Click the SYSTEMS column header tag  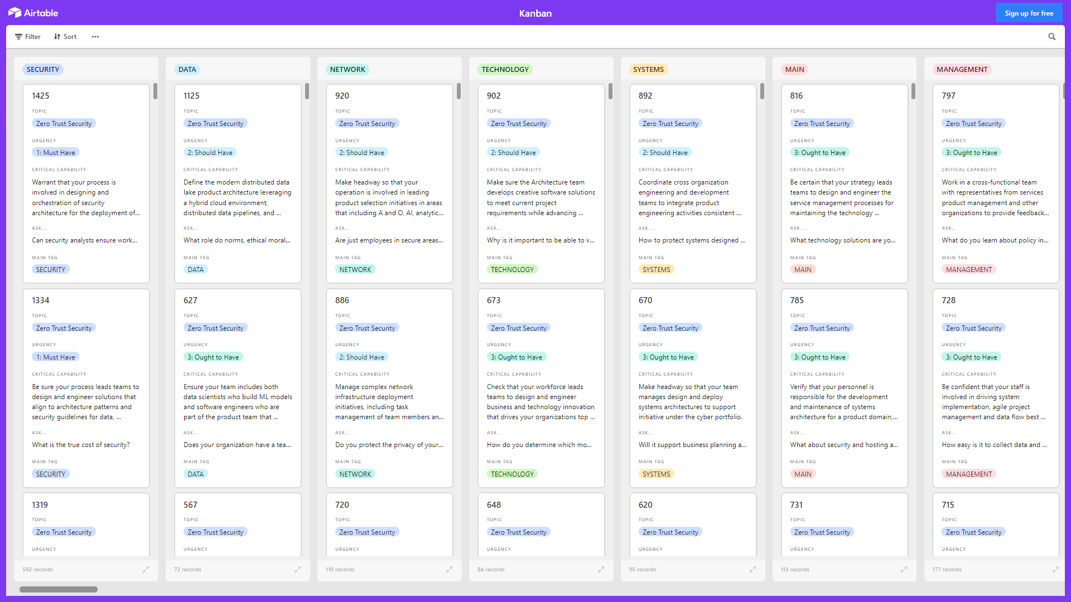[x=648, y=70]
